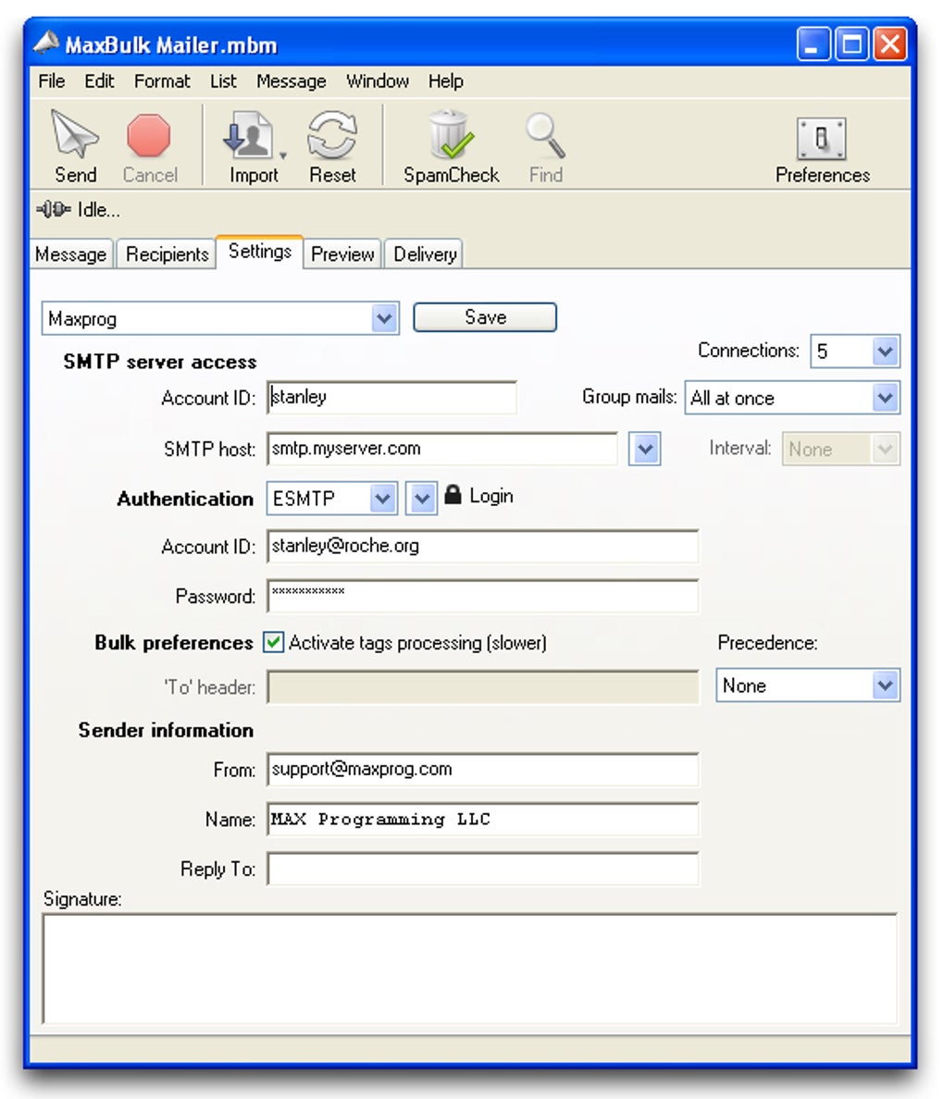The width and height of the screenshot is (944, 1099).
Task: Open the List menu
Action: (223, 81)
